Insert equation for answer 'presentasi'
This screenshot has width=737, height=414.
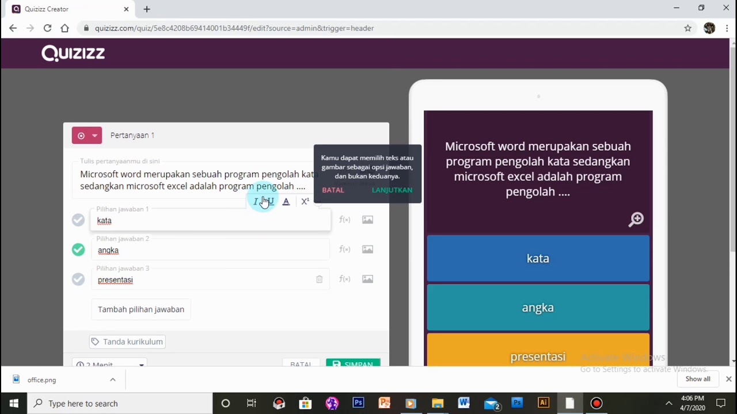click(345, 279)
